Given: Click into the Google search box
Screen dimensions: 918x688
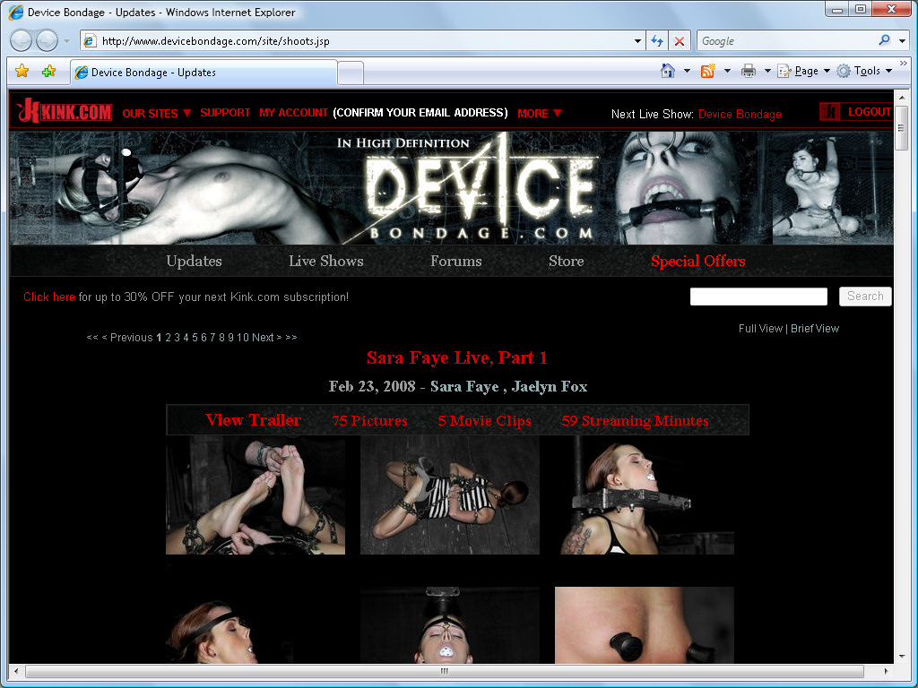Looking at the screenshot, I should tap(785, 41).
